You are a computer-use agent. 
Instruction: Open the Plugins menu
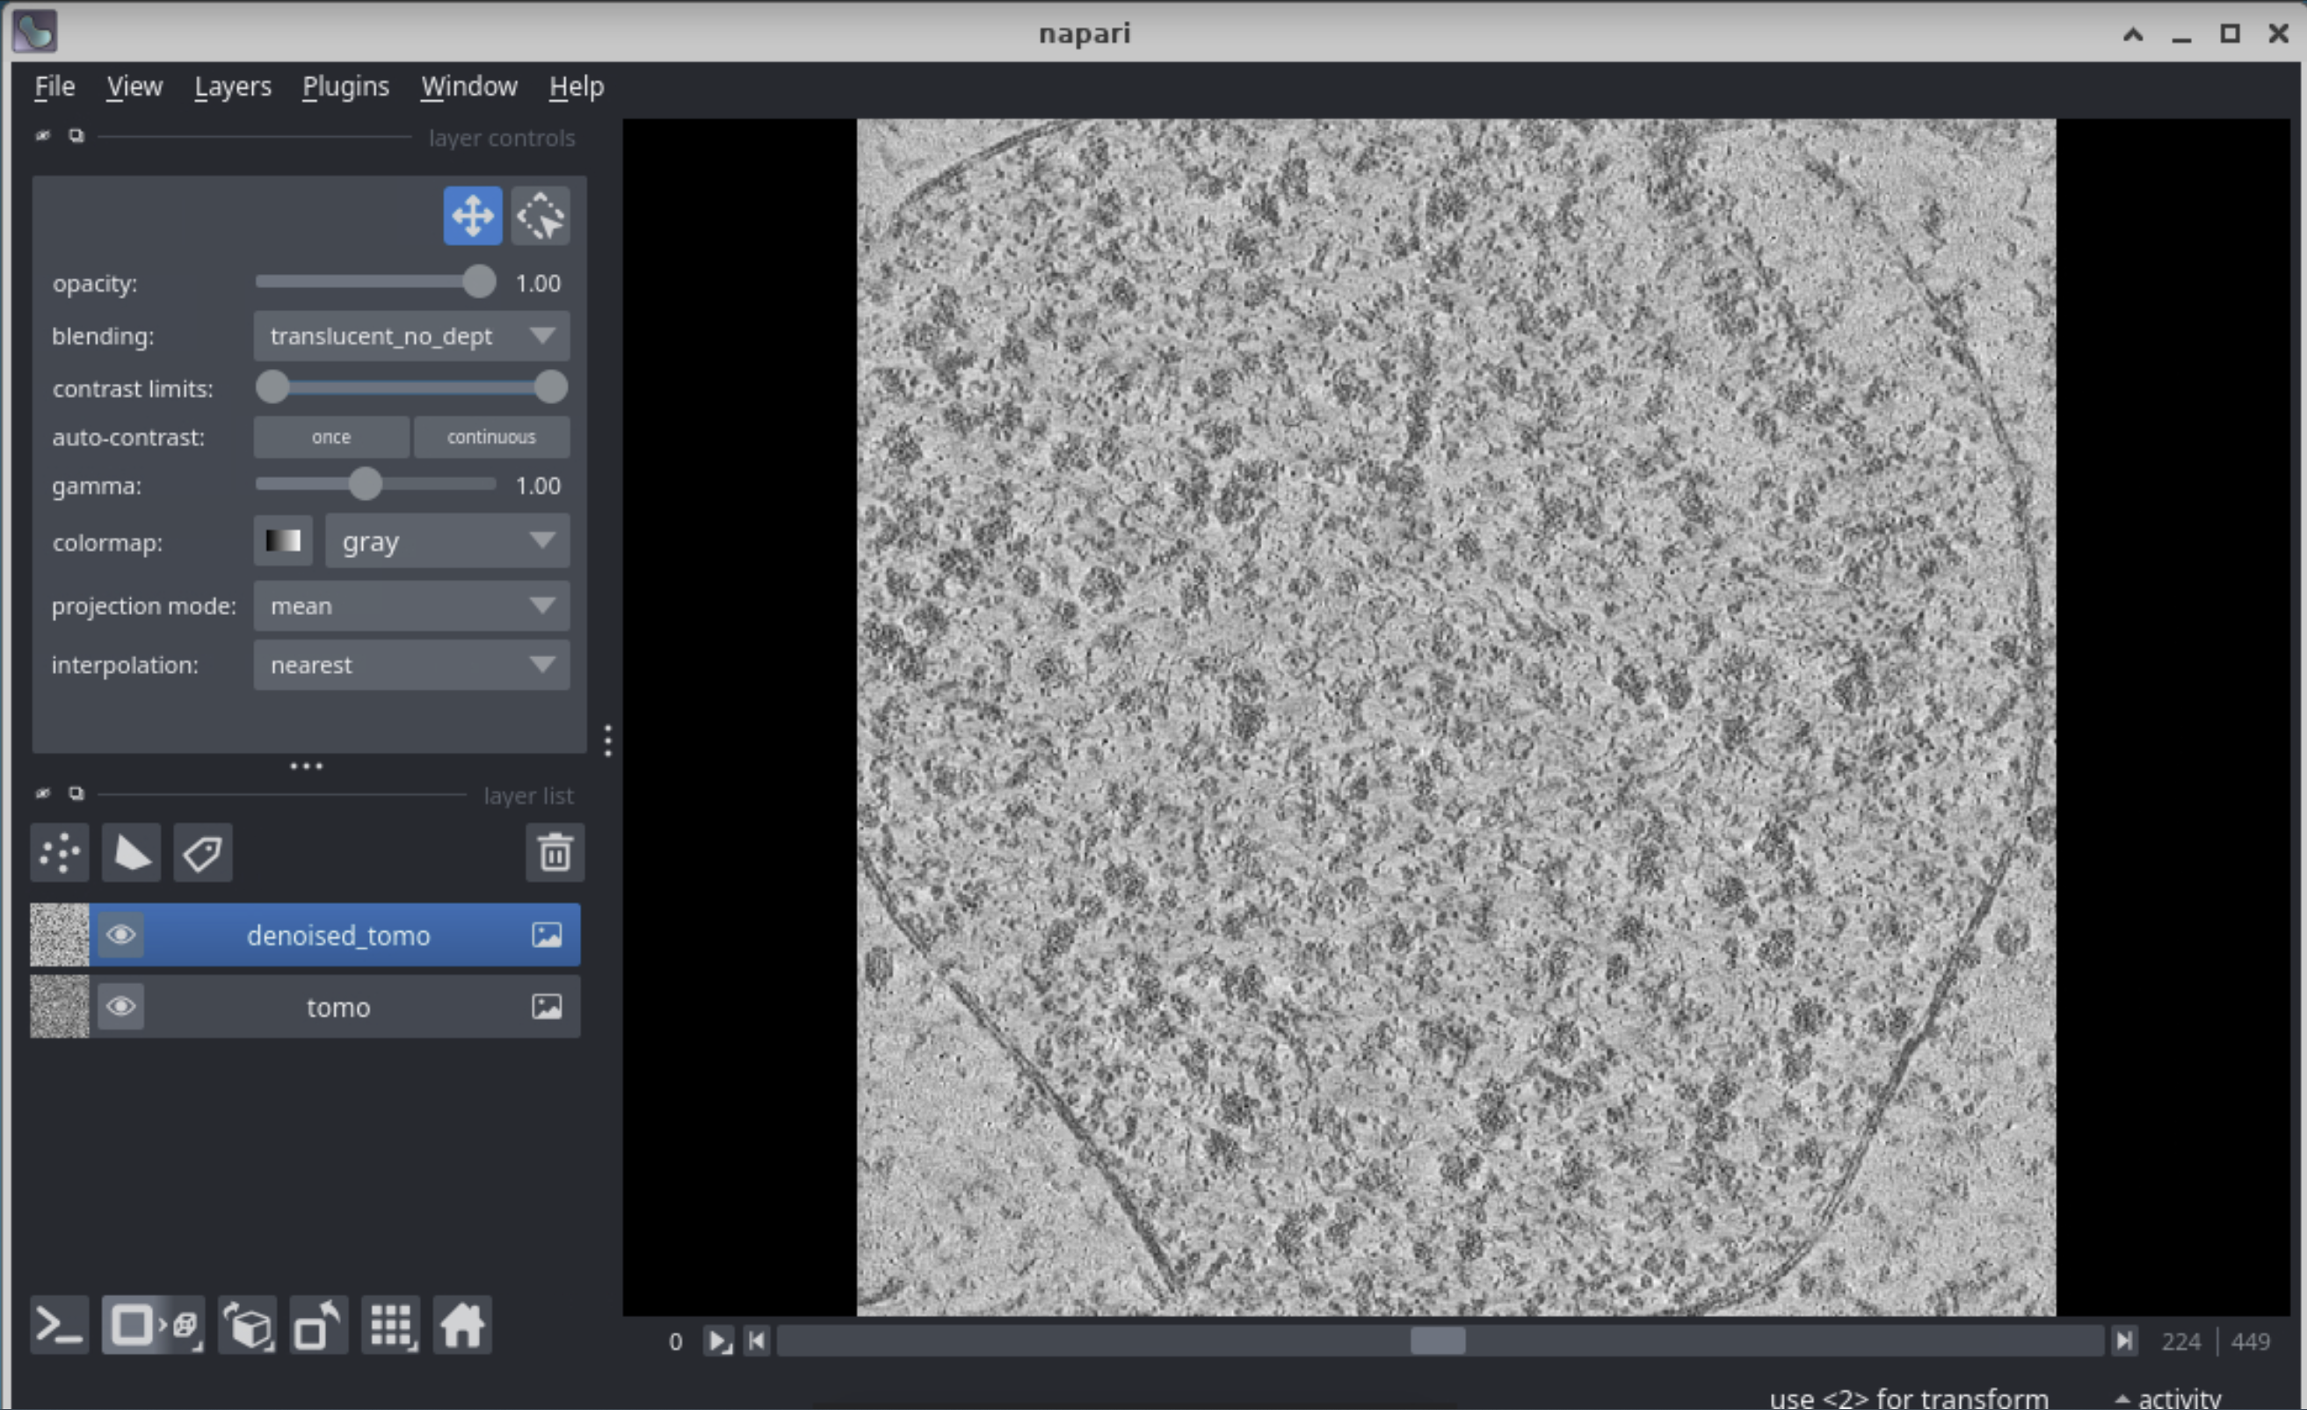345,86
